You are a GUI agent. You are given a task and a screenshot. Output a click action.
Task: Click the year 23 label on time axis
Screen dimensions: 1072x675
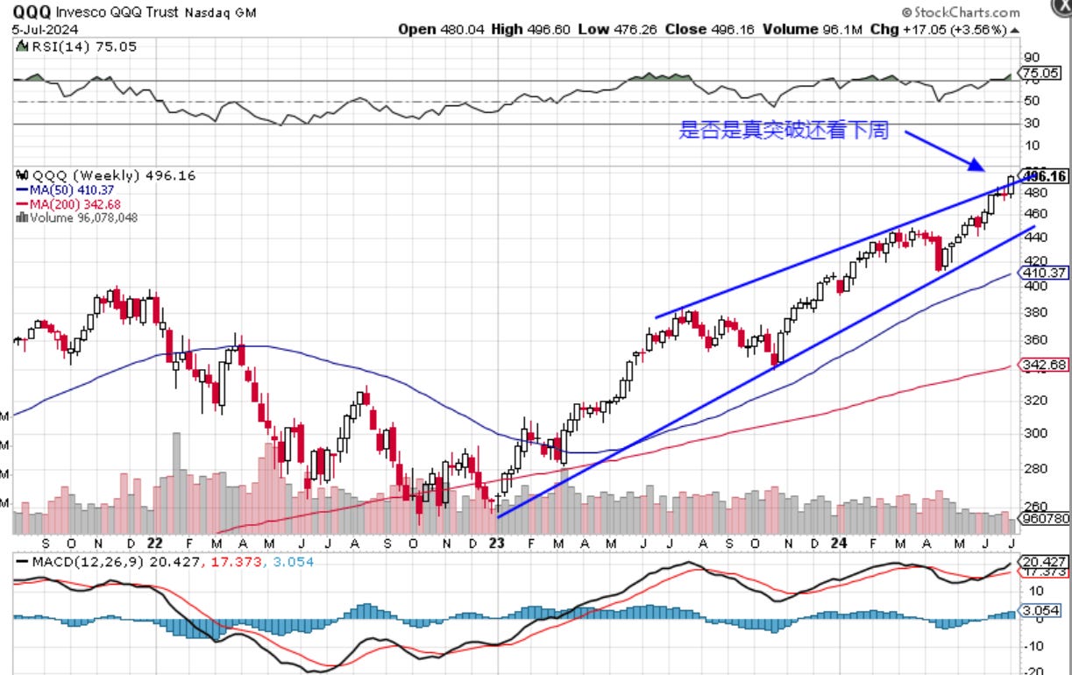(497, 543)
